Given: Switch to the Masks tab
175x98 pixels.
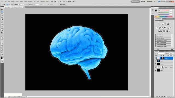Looking at the screenshot, I should (x=164, y=19).
